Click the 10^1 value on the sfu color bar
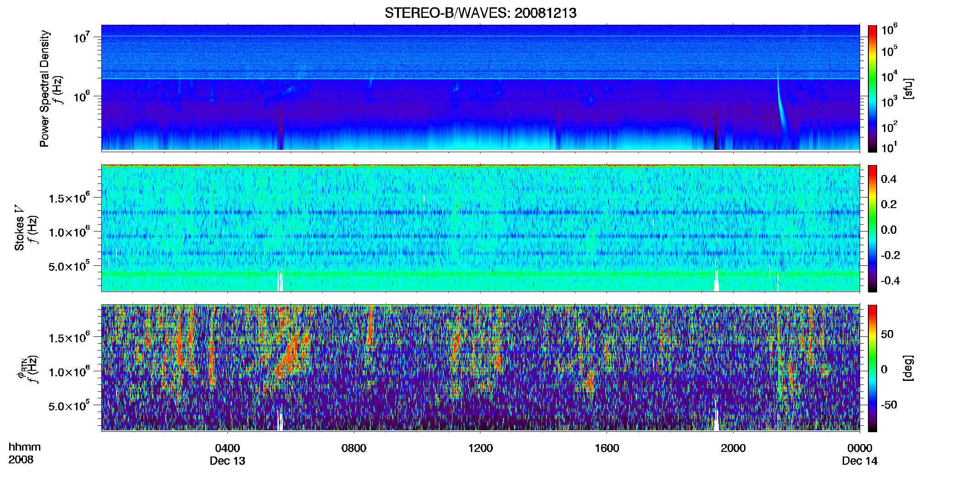Viewport: 961px width, 495px height. (x=889, y=148)
